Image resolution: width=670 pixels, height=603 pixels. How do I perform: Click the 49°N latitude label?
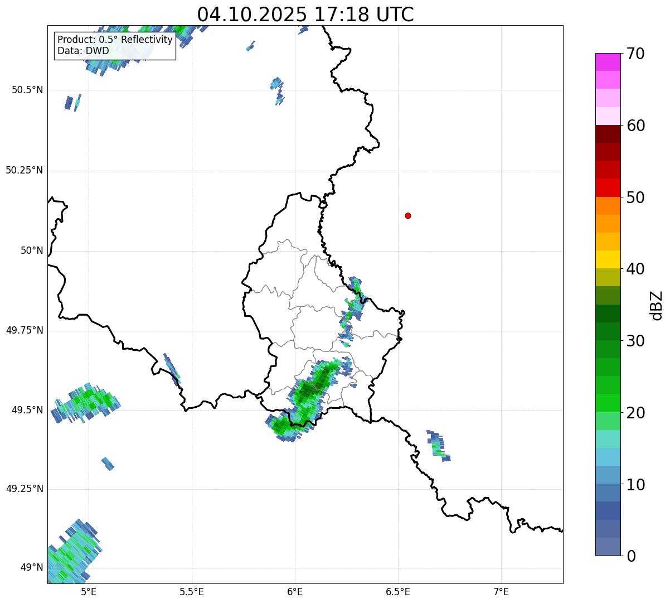click(x=32, y=567)
